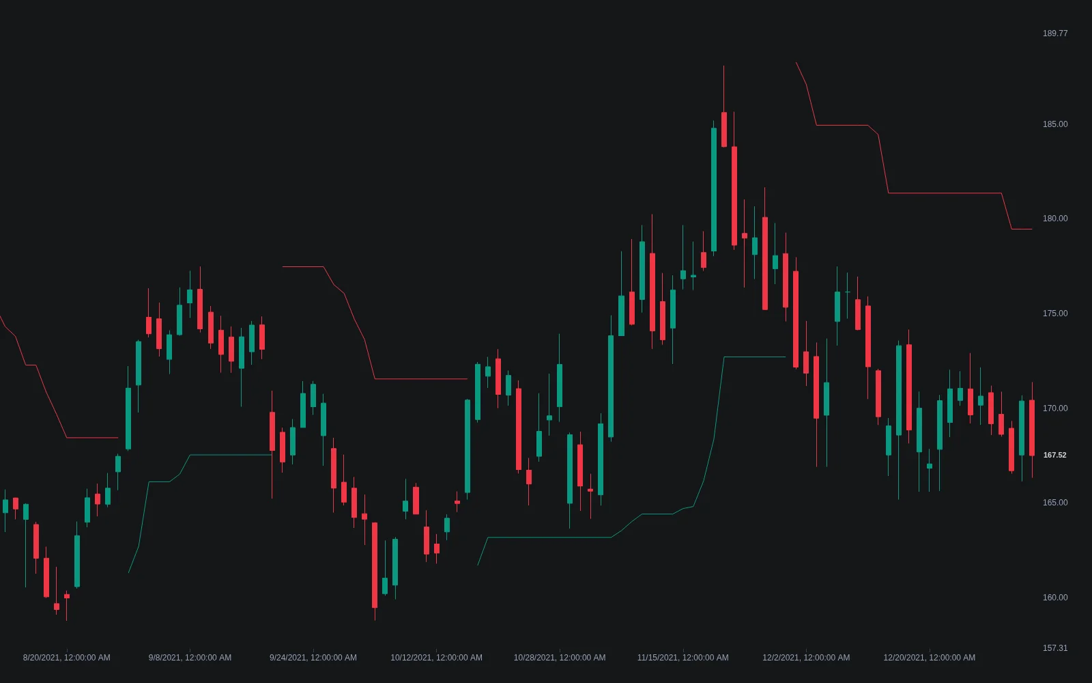Screen dimensions: 1092x683
Task: Click the 185.00 price axis label
Action: click(x=1055, y=124)
